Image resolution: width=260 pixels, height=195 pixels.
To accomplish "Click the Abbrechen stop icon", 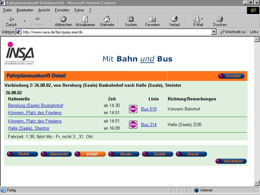I will tap(63, 19).
